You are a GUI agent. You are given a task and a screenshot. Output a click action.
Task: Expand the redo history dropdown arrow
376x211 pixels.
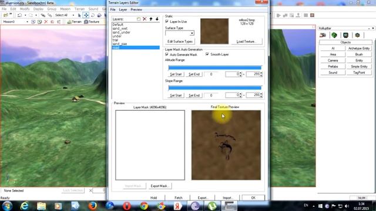click(36, 15)
